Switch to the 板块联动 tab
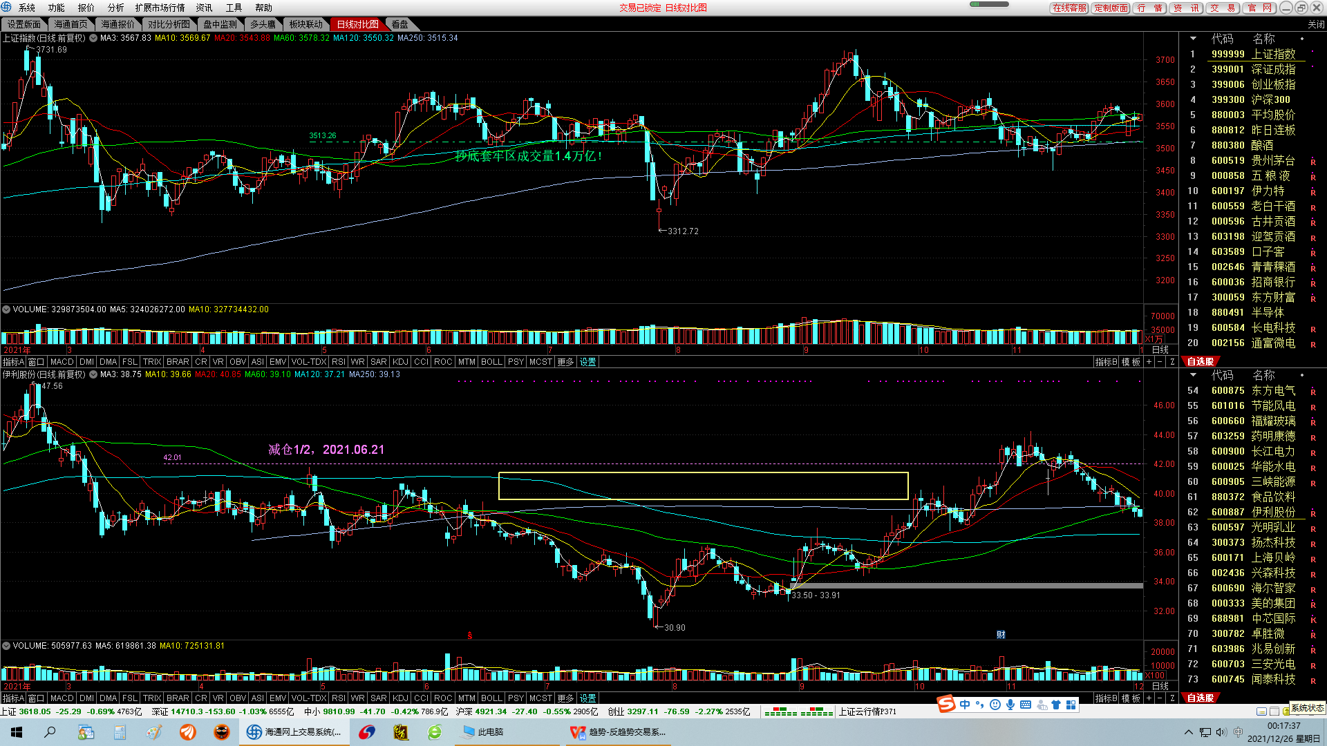 click(x=305, y=24)
